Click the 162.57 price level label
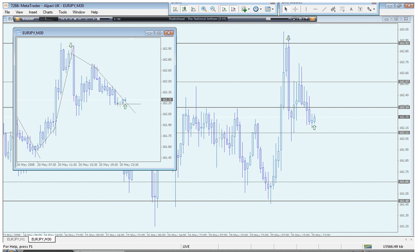The height and width of the screenshot is (252, 417). tap(404, 82)
